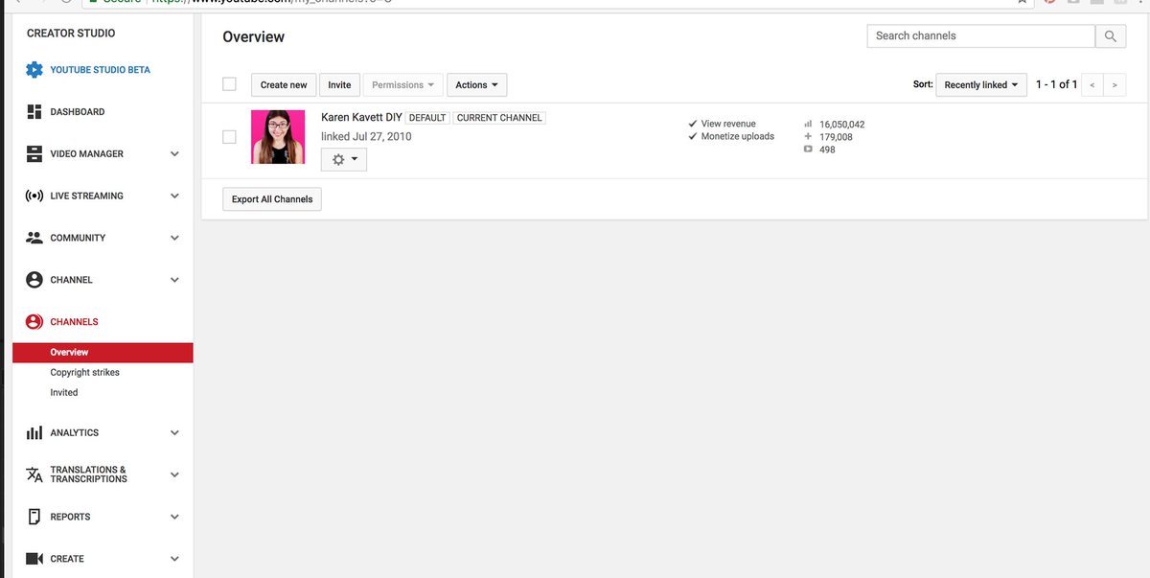Click the Reports document icon

click(34, 517)
